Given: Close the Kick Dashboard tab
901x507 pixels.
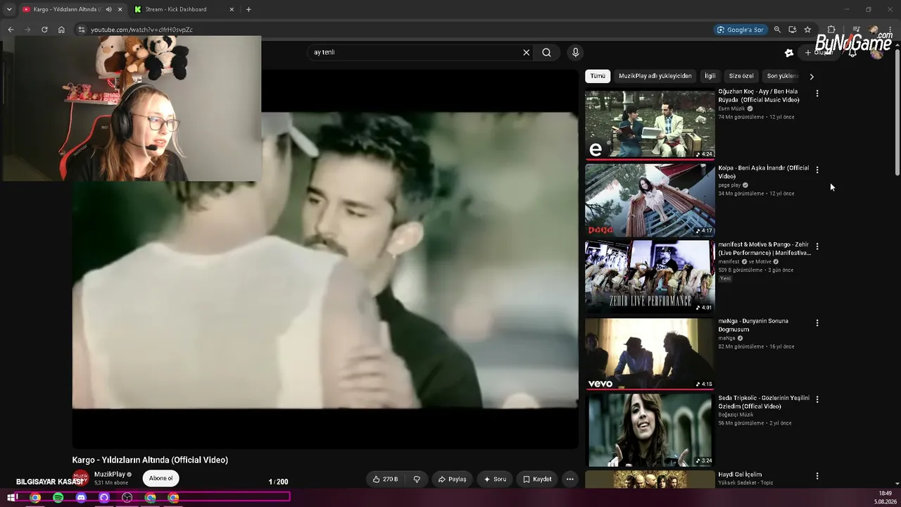Looking at the screenshot, I should 232,9.
